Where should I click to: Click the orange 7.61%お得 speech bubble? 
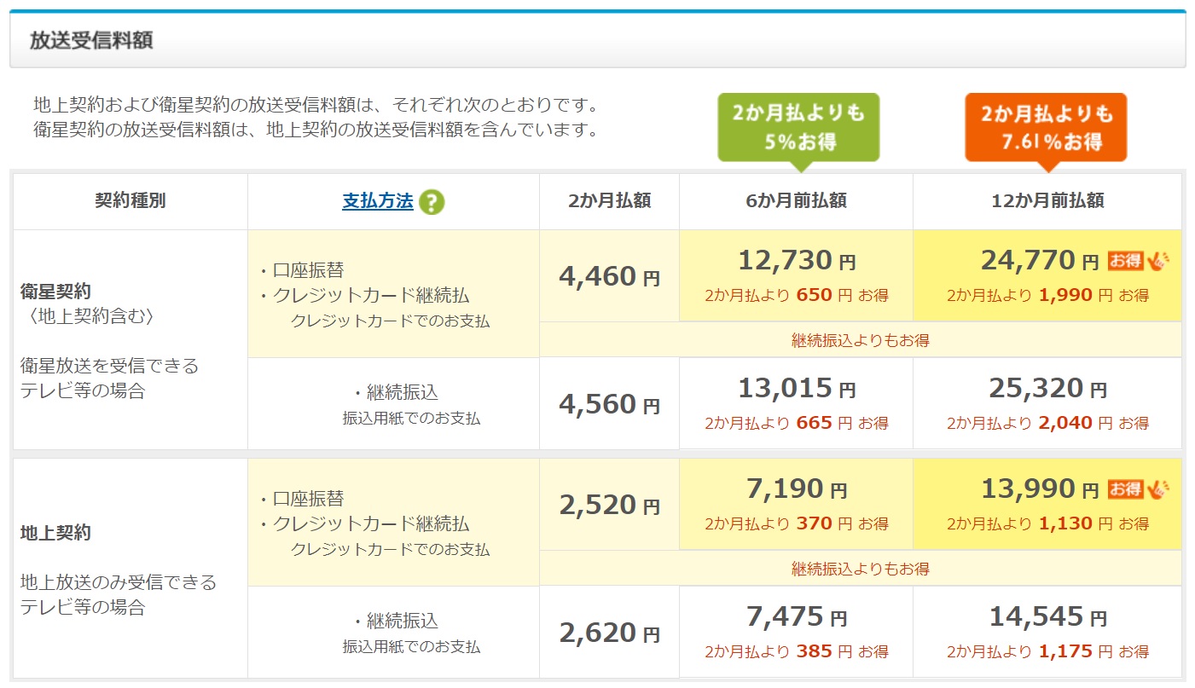point(1046,126)
